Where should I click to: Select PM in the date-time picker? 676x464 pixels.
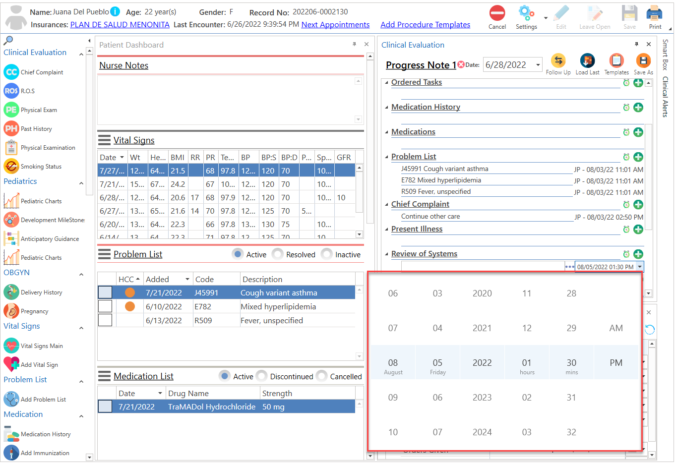(616, 362)
